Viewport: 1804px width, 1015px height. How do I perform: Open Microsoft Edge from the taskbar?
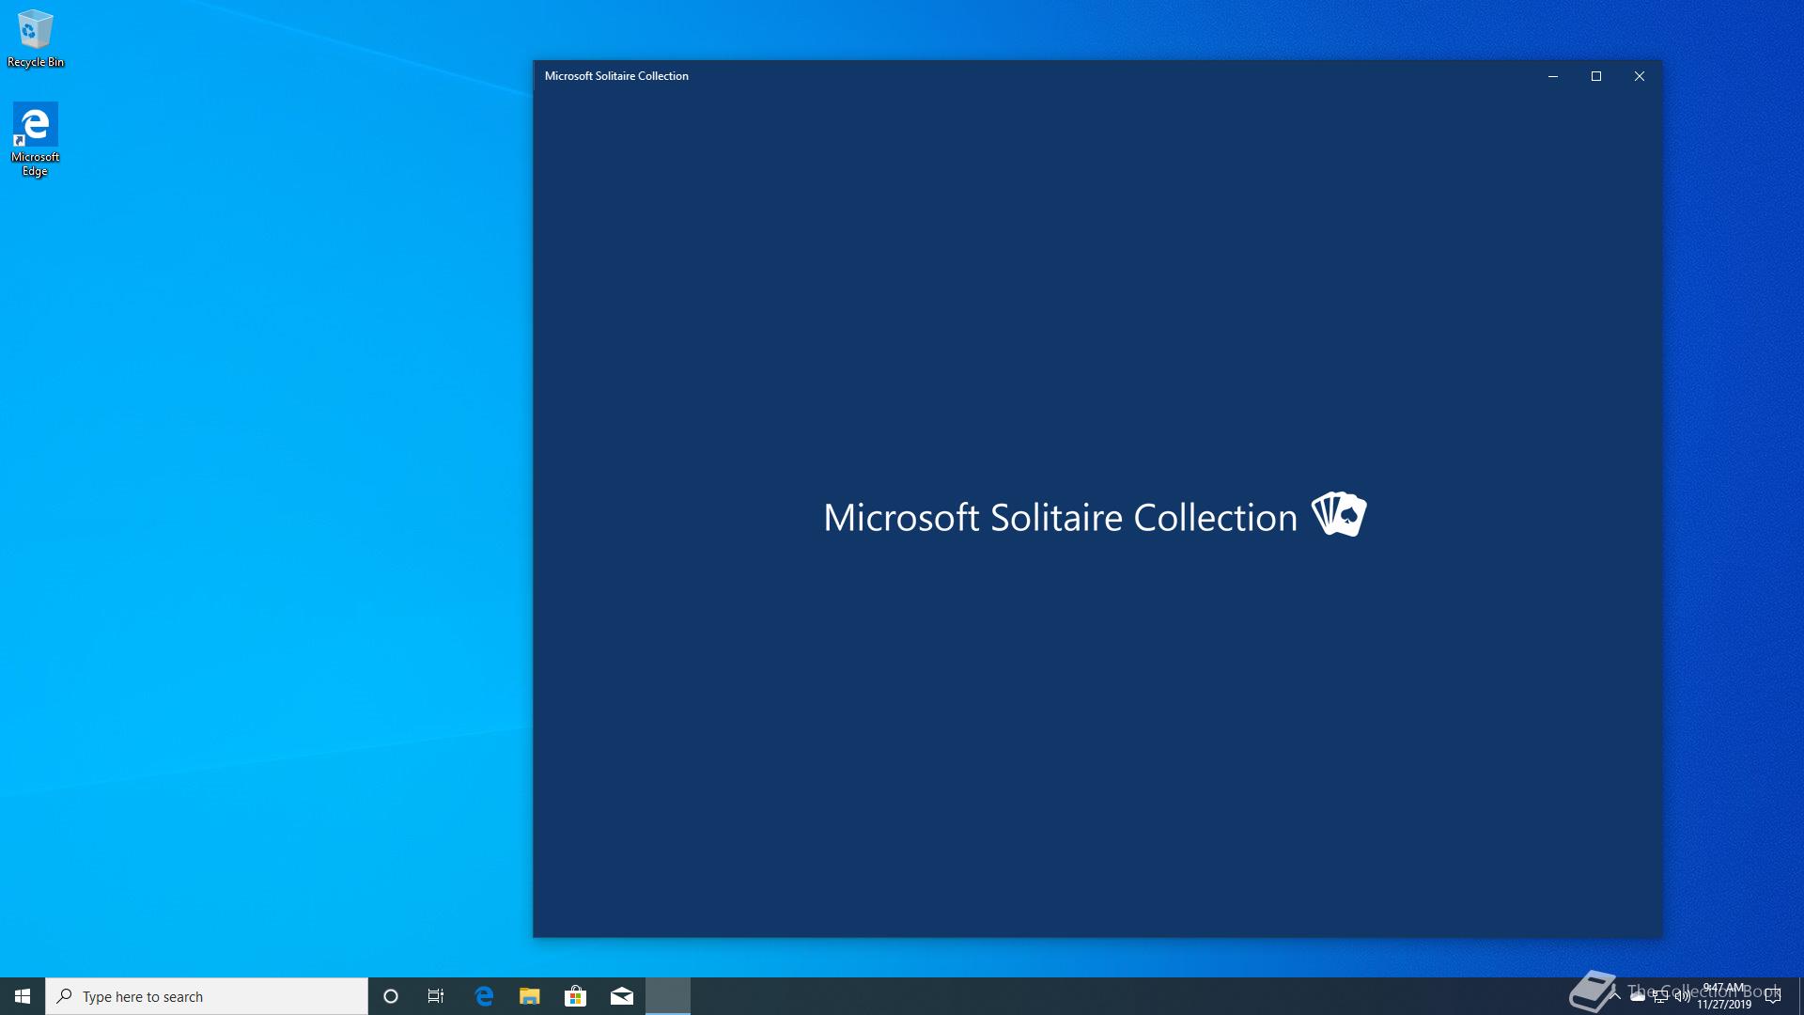(484, 996)
